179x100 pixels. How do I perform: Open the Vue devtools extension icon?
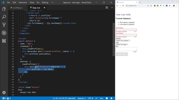pyautogui.click(x=161, y=6)
